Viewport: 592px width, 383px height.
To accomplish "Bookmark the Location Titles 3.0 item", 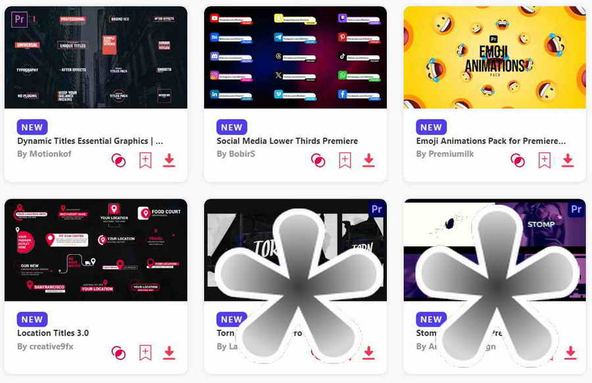I will click(145, 353).
